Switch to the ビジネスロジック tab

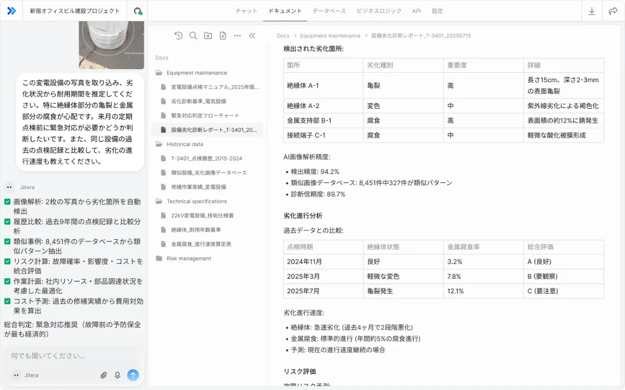pyautogui.click(x=379, y=11)
